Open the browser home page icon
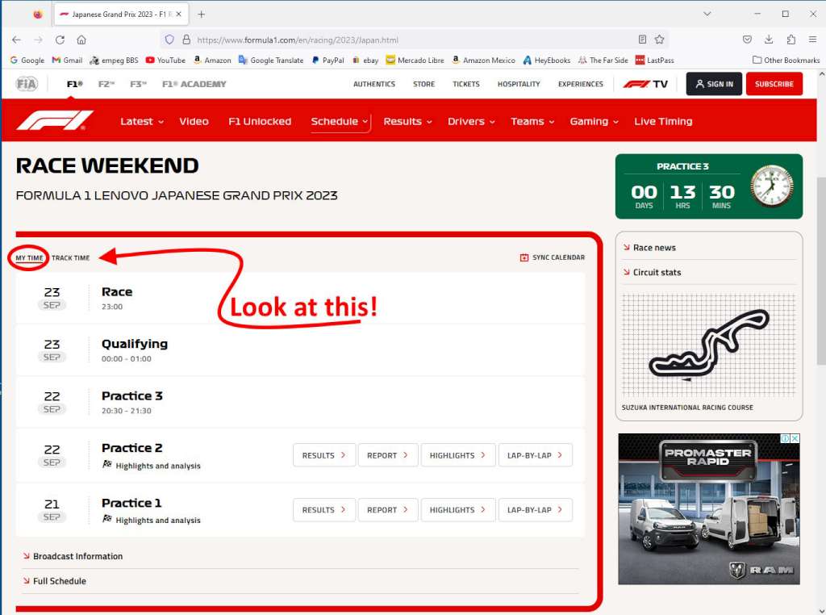Screen dimensions: 826x615 [x=81, y=40]
